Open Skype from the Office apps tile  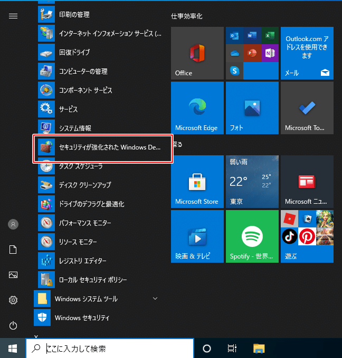click(x=234, y=71)
